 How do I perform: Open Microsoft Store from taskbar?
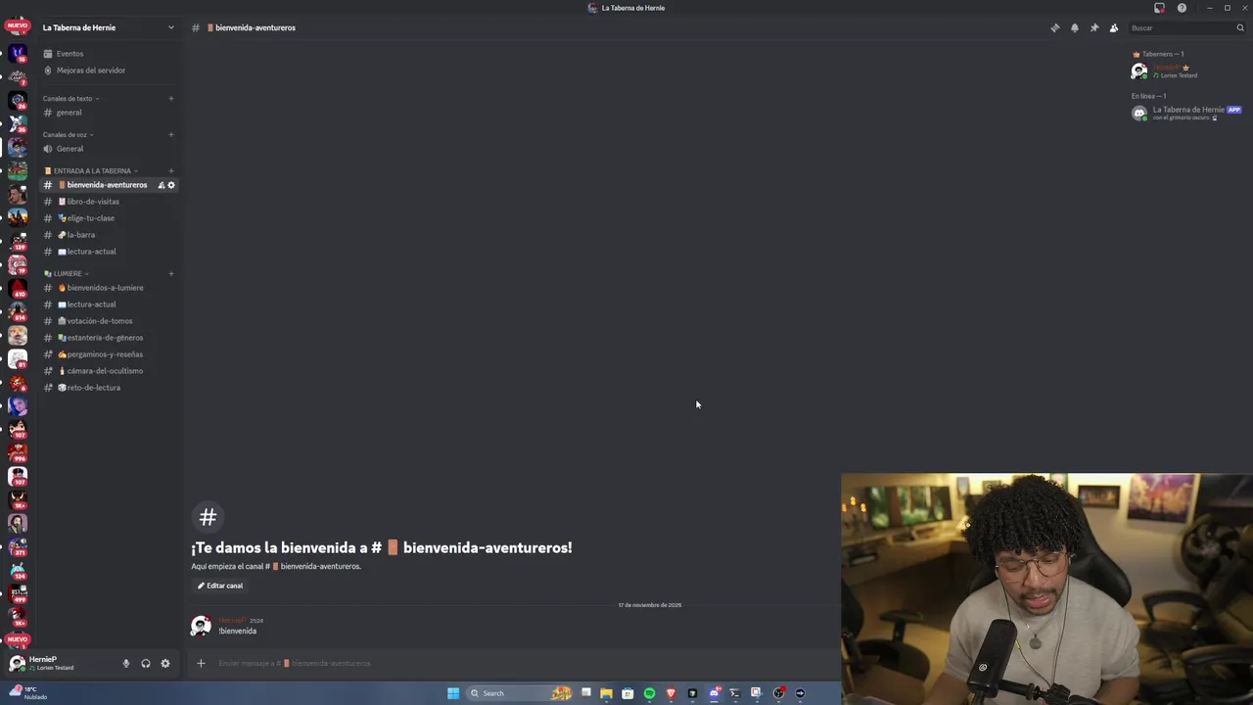coord(627,693)
